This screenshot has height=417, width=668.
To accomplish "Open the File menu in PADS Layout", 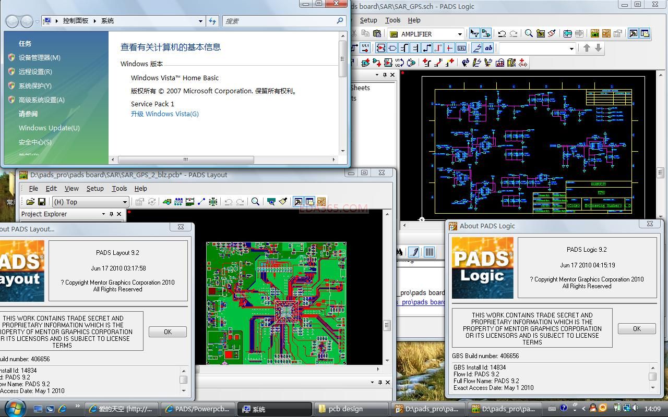I will (33, 188).
